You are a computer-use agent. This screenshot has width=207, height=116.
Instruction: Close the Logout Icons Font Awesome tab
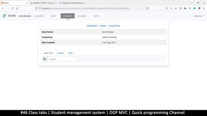(85, 3)
